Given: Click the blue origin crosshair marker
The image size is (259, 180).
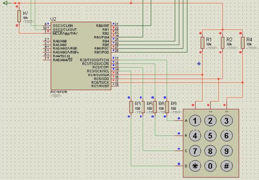Looking at the screenshot, I should coord(199,63).
